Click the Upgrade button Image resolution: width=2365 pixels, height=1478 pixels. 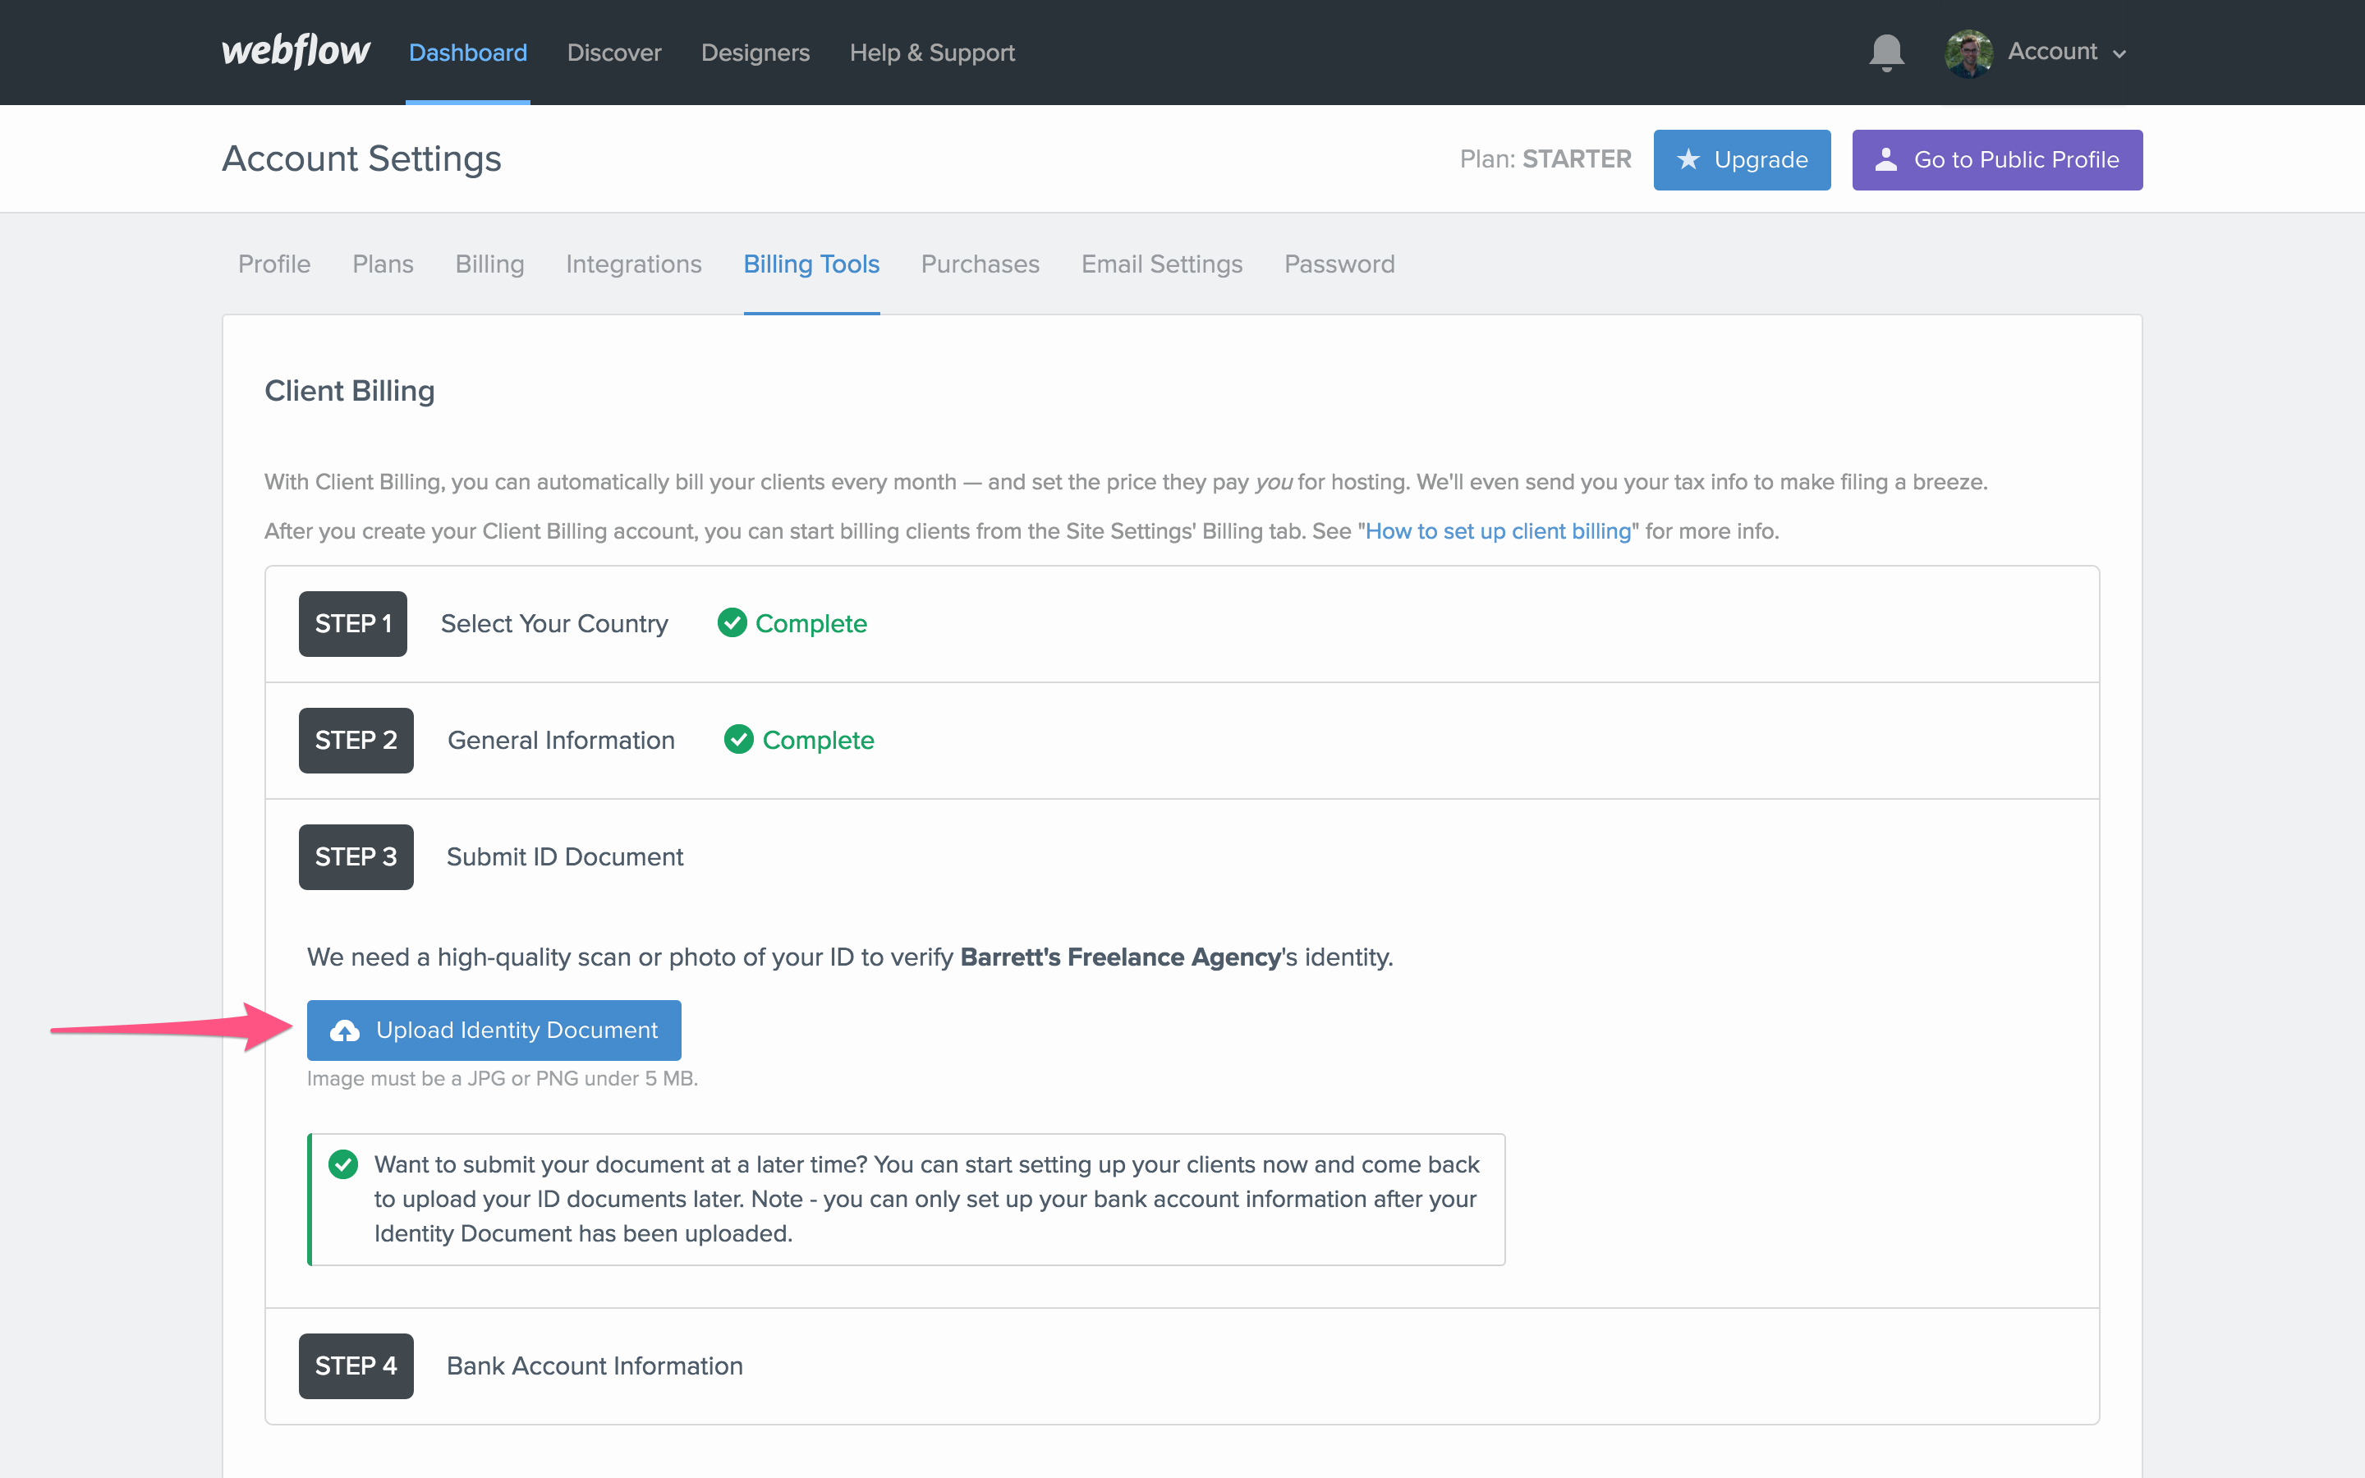(x=1742, y=159)
